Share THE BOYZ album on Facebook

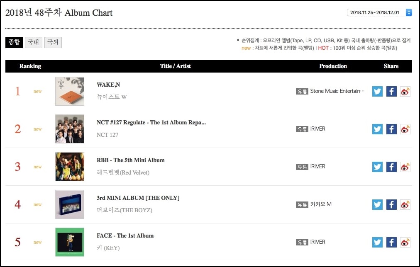(391, 204)
